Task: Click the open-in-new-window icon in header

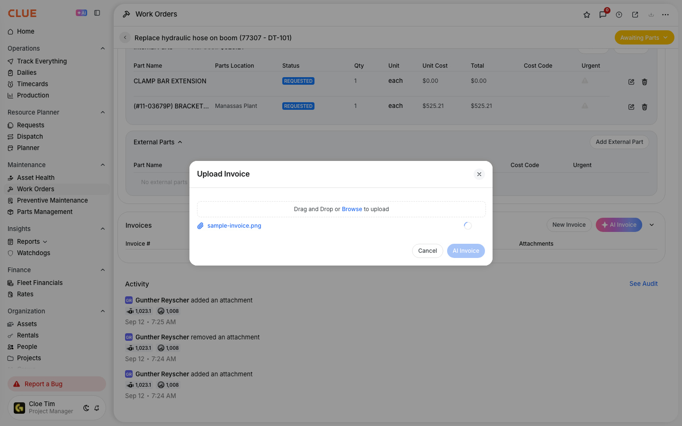Action: pos(635,15)
